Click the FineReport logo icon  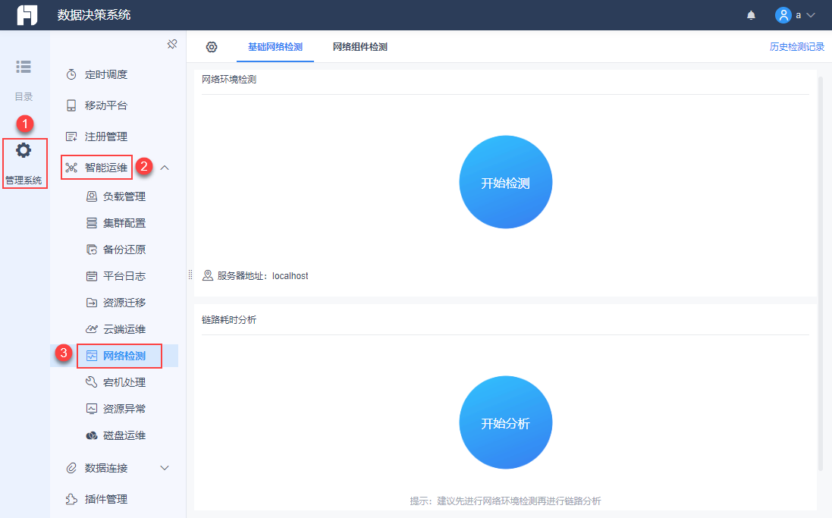[27, 15]
